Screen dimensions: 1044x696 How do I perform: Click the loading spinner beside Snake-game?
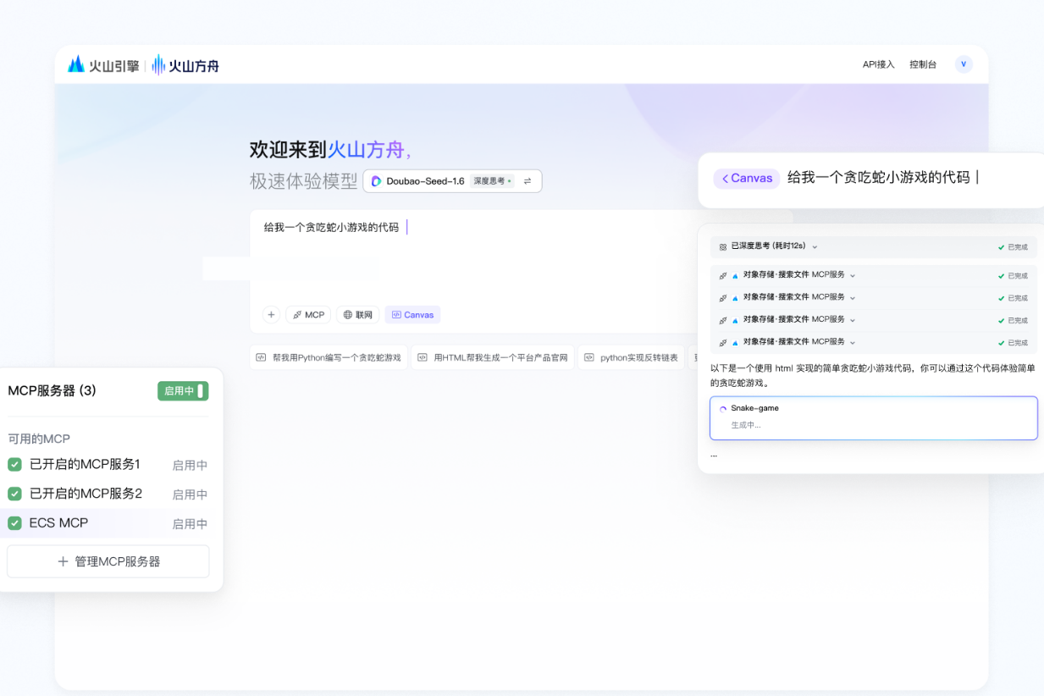pyautogui.click(x=723, y=408)
